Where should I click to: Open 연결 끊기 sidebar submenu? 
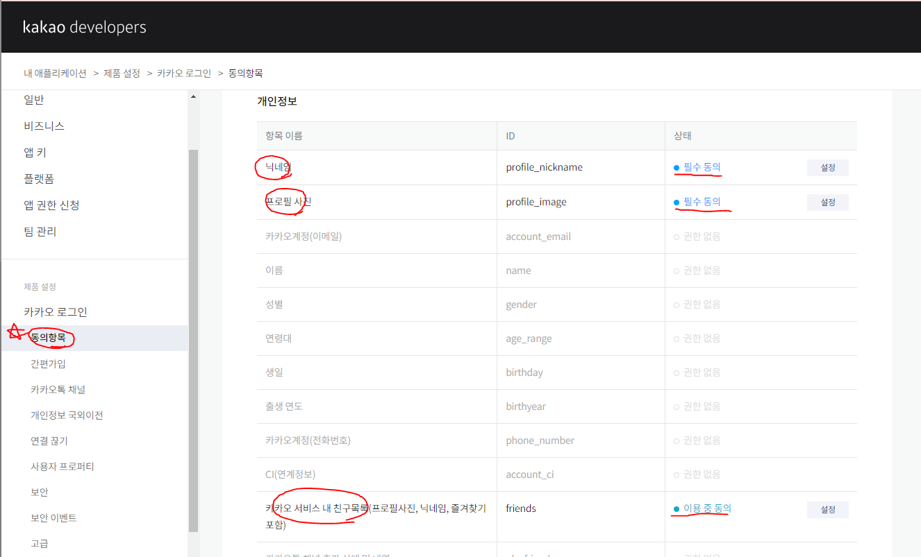(49, 440)
